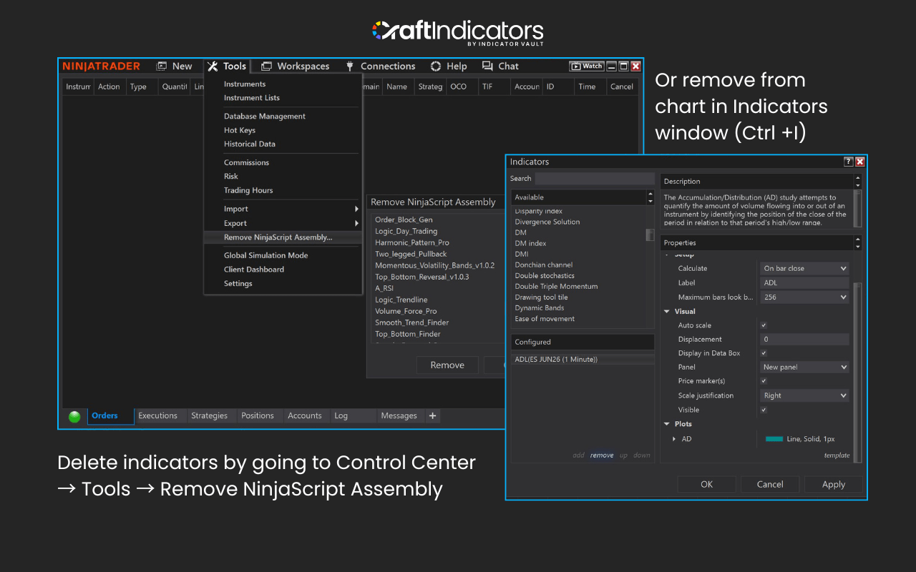Image resolution: width=916 pixels, height=572 pixels.
Task: Click Cancel in the Indicators window
Action: pos(770,484)
